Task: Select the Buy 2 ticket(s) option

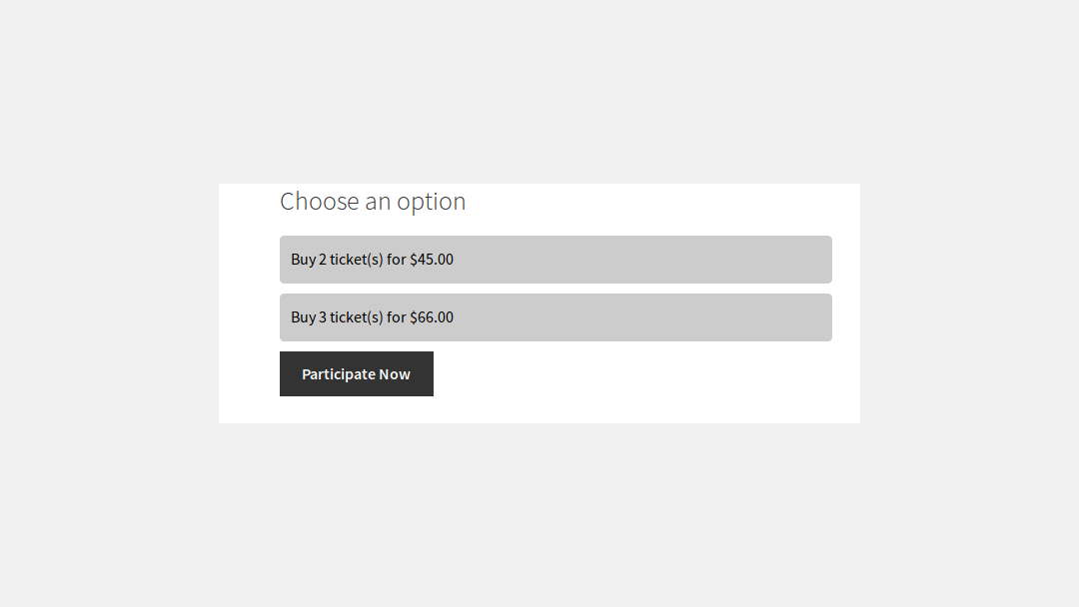Action: coord(555,260)
